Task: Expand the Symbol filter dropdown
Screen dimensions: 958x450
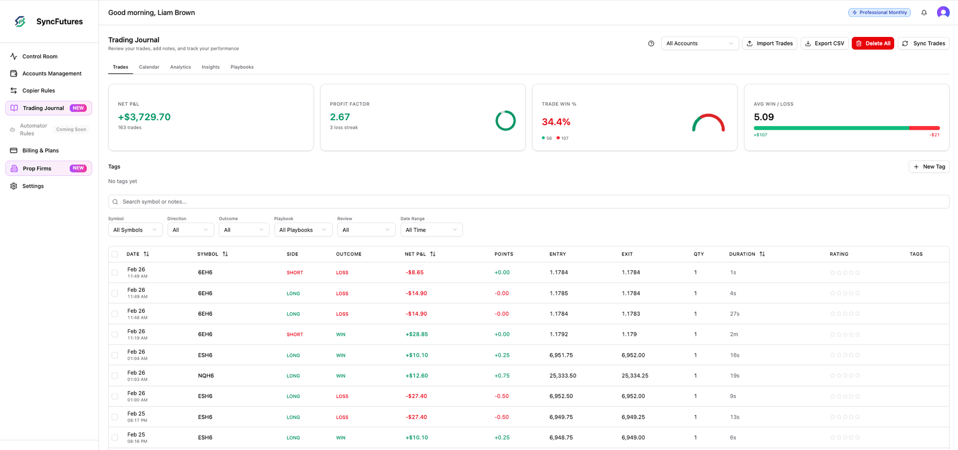Action: coord(135,229)
